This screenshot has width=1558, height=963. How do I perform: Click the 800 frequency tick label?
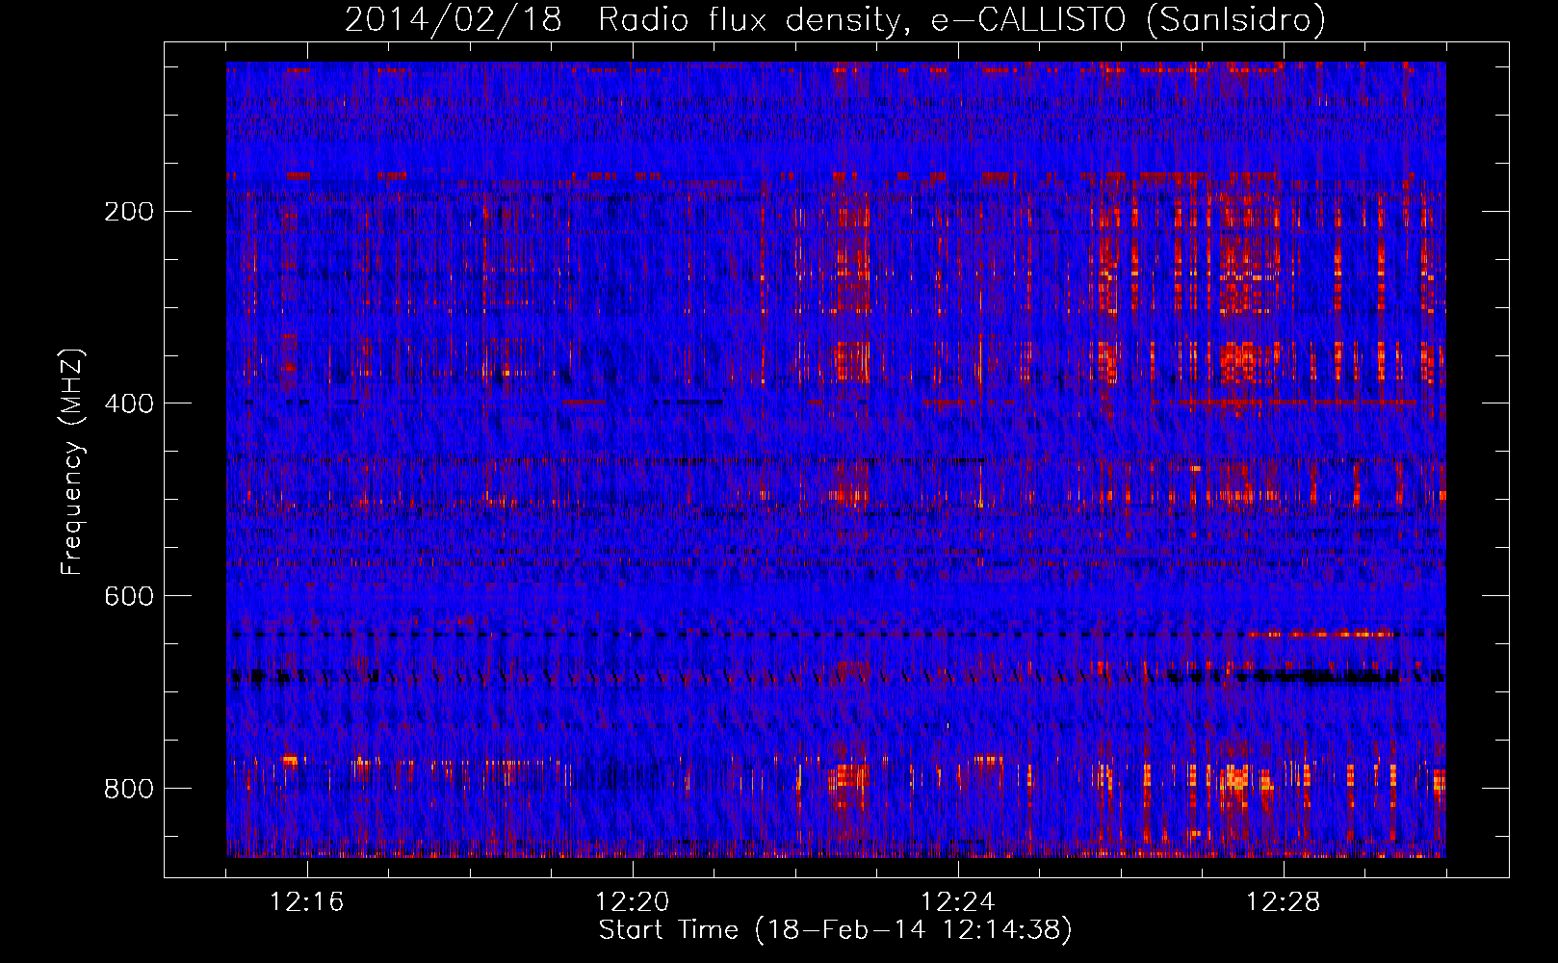coord(128,789)
